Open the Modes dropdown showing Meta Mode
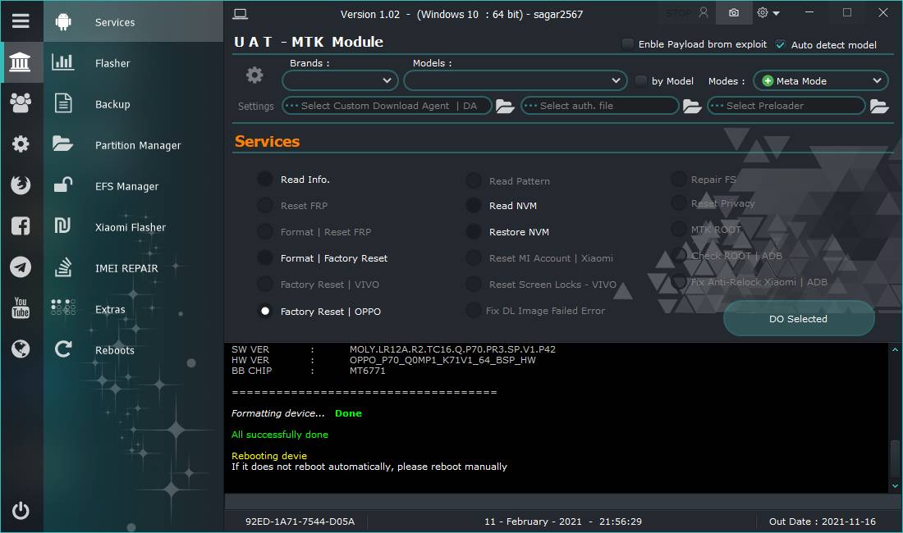Viewport: 903px width, 533px height. tap(821, 81)
